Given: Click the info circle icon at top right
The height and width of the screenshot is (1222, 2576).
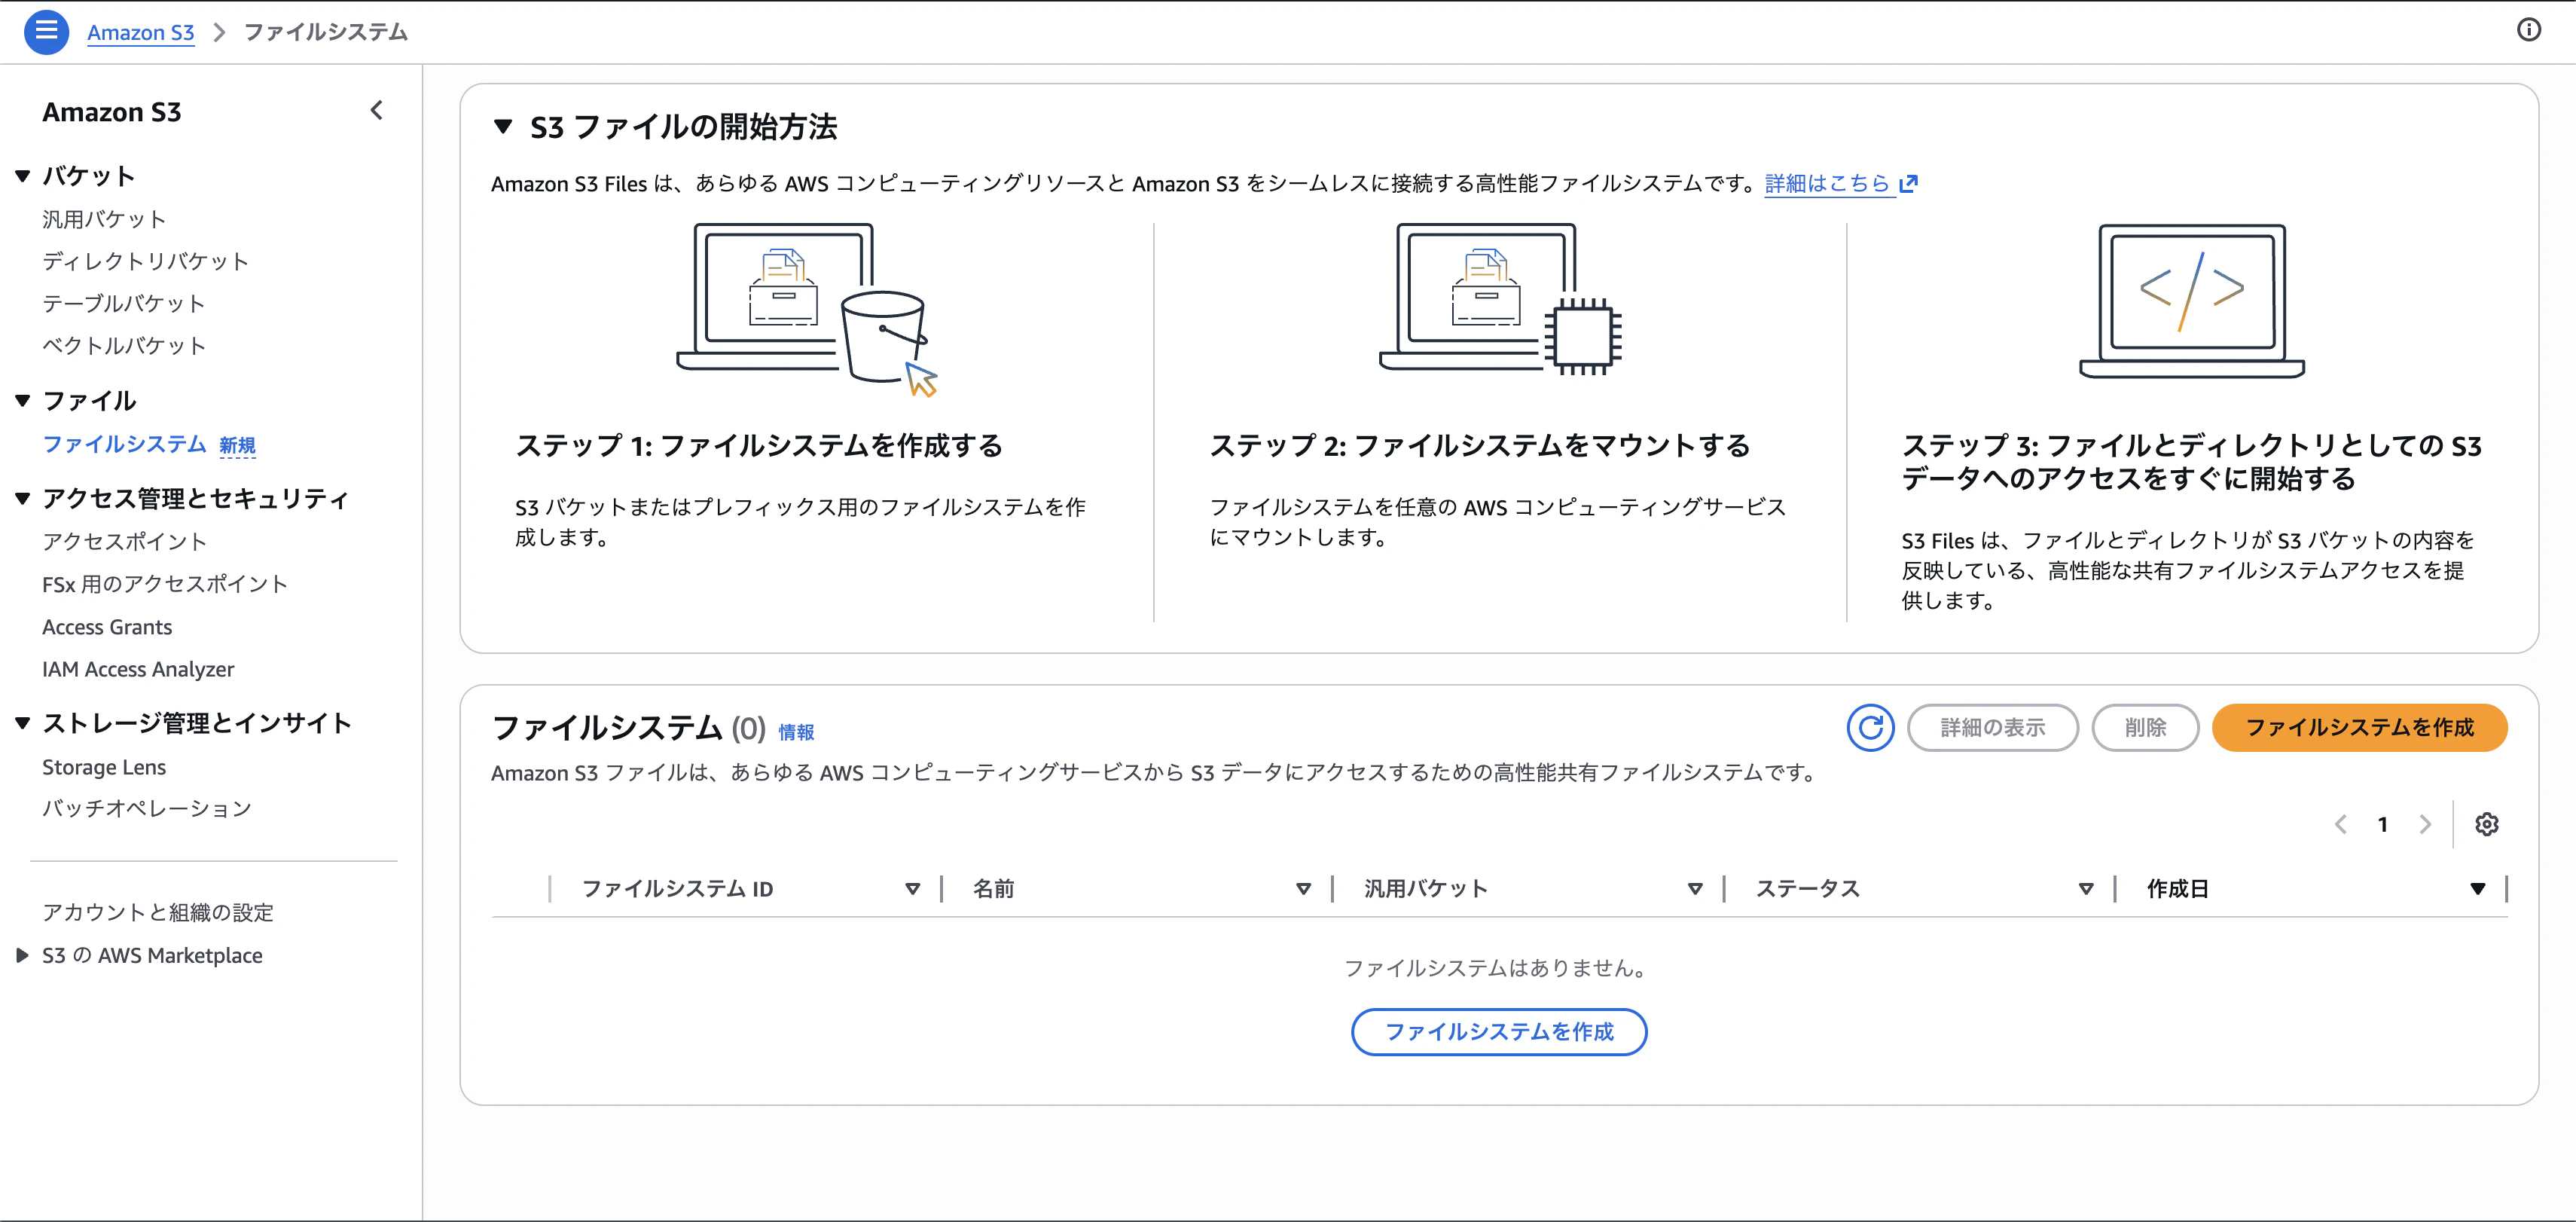Looking at the screenshot, I should 2529,30.
